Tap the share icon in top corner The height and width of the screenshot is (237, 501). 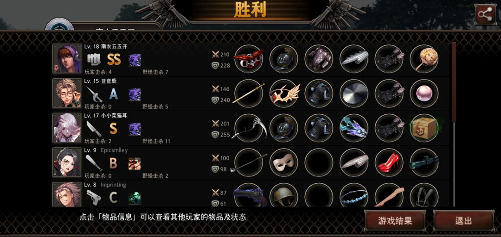coord(485,15)
